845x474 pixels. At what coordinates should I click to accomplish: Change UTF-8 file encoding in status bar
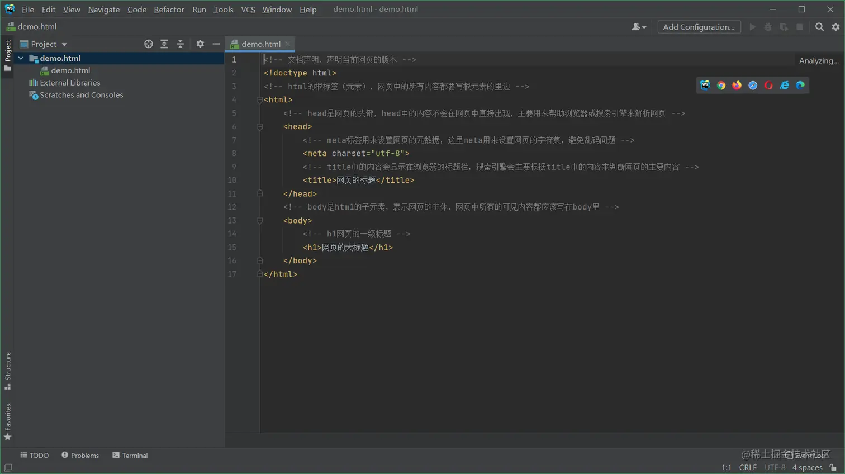pyautogui.click(x=775, y=467)
